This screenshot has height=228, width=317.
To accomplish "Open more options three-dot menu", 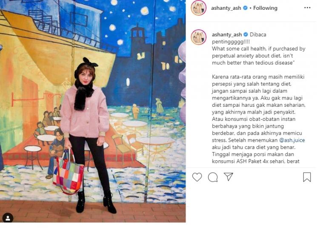I will coord(307,8).
